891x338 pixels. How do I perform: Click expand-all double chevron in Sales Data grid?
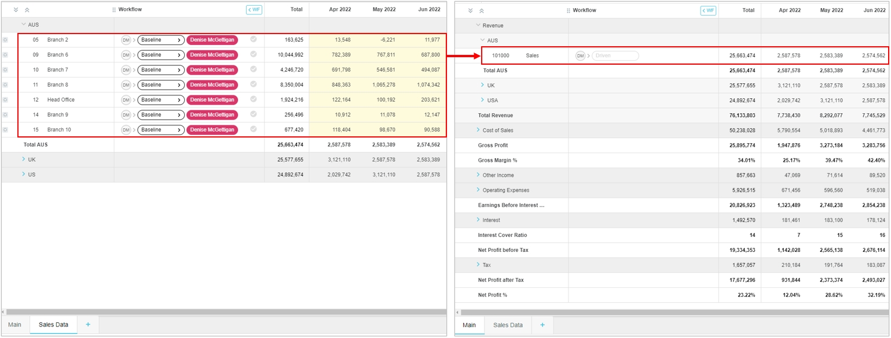coord(16,10)
